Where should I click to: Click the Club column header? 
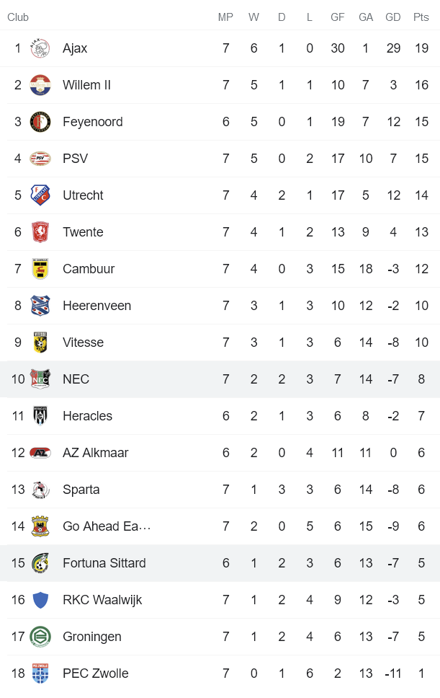[x=18, y=17]
